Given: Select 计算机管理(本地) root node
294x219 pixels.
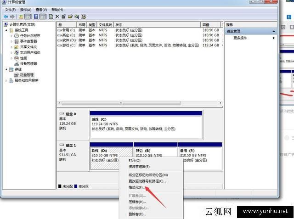Looking at the screenshot, I should pyautogui.click(x=23, y=24).
